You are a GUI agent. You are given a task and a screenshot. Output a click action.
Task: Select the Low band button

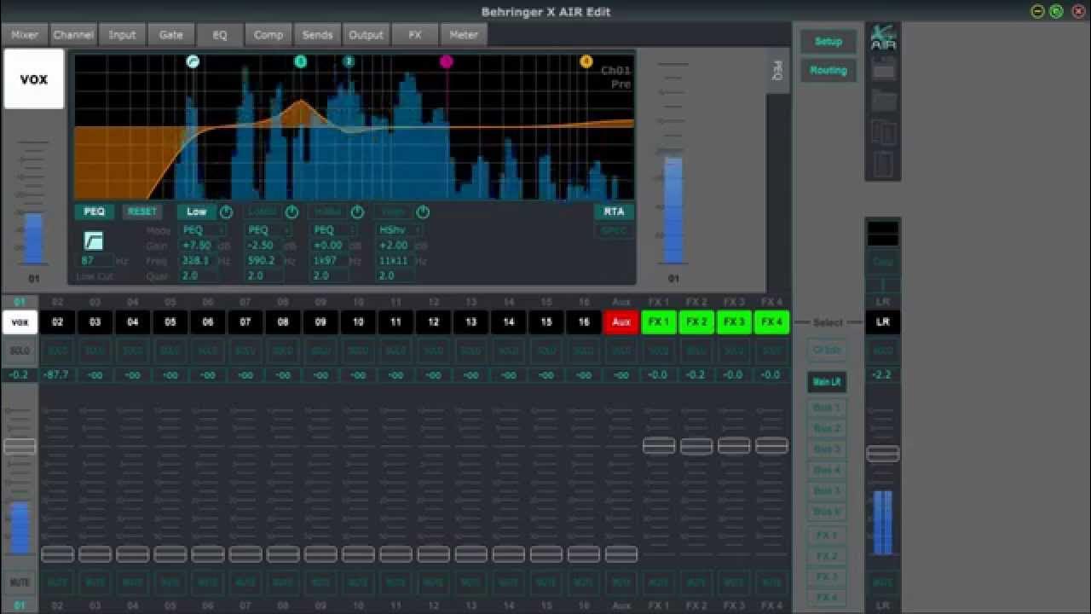point(197,211)
